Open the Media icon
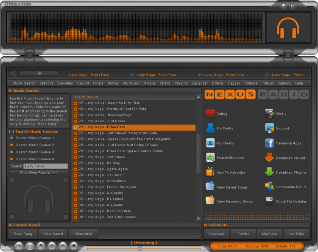The height and width of the screenshot is (252, 318). [x=270, y=113]
